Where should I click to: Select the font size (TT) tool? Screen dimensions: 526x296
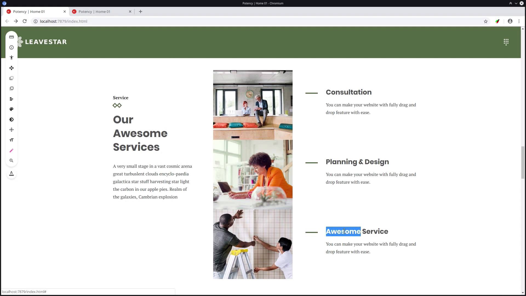coord(12,140)
